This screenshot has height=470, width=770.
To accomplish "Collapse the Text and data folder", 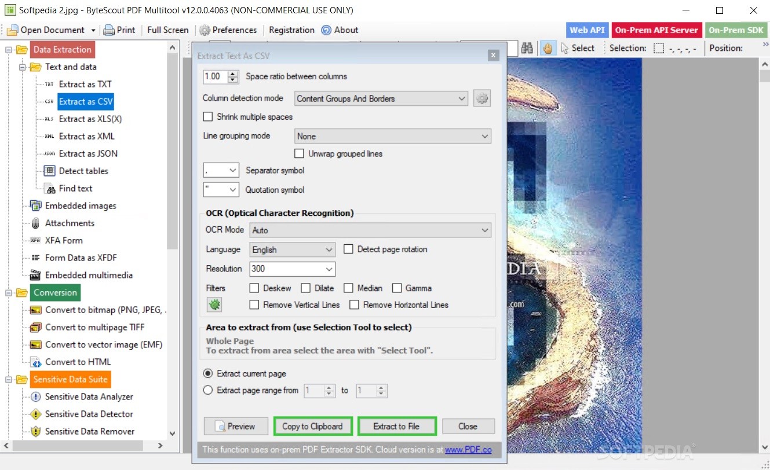I will pos(23,67).
